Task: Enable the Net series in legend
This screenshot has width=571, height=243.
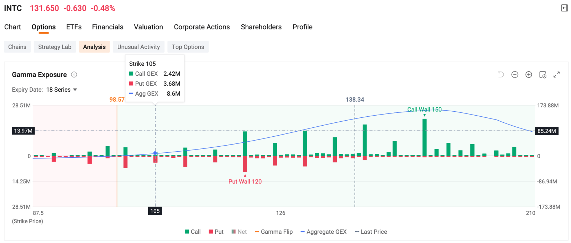Action: pos(239,232)
